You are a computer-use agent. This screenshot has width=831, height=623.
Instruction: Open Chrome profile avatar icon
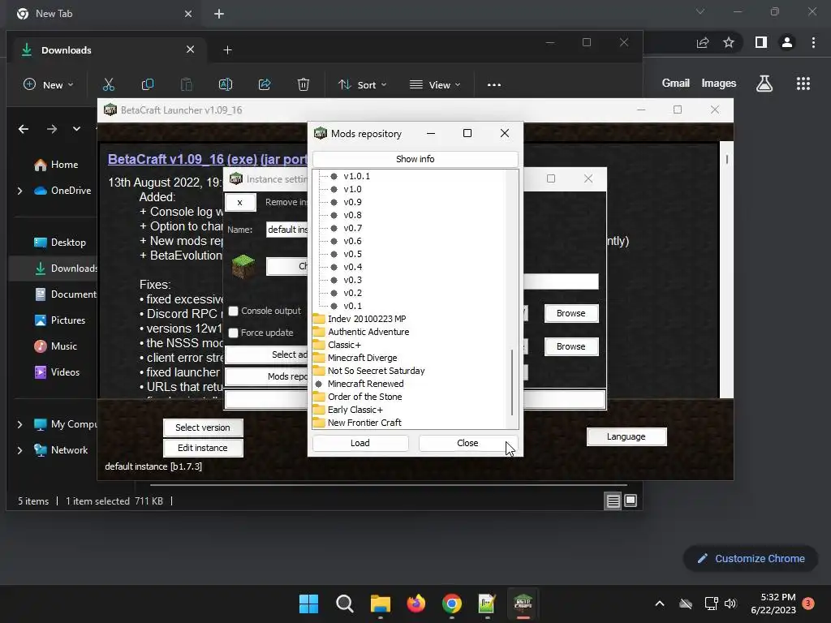pyautogui.click(x=787, y=42)
